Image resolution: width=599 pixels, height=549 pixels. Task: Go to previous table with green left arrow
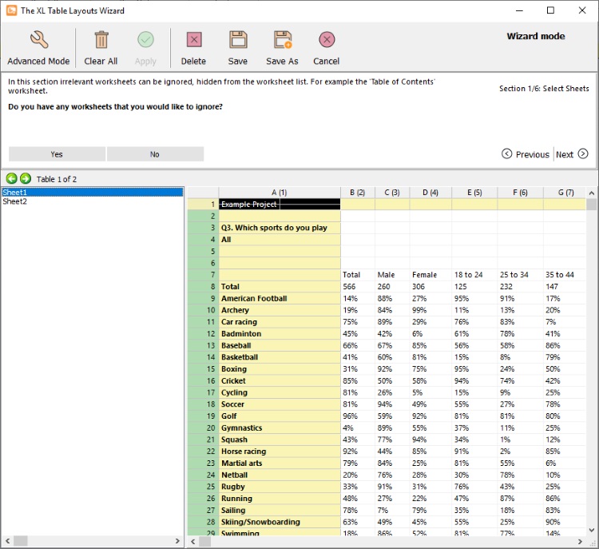point(12,178)
